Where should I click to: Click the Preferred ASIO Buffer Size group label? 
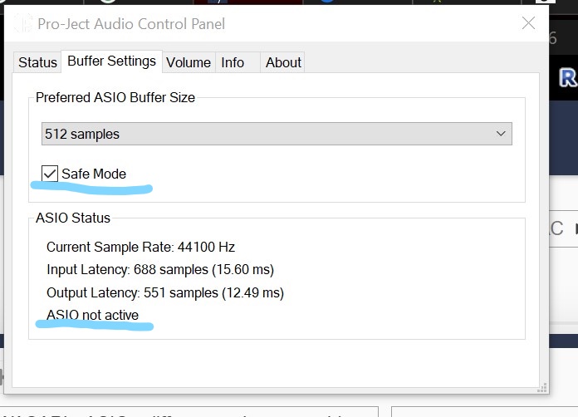click(x=115, y=98)
